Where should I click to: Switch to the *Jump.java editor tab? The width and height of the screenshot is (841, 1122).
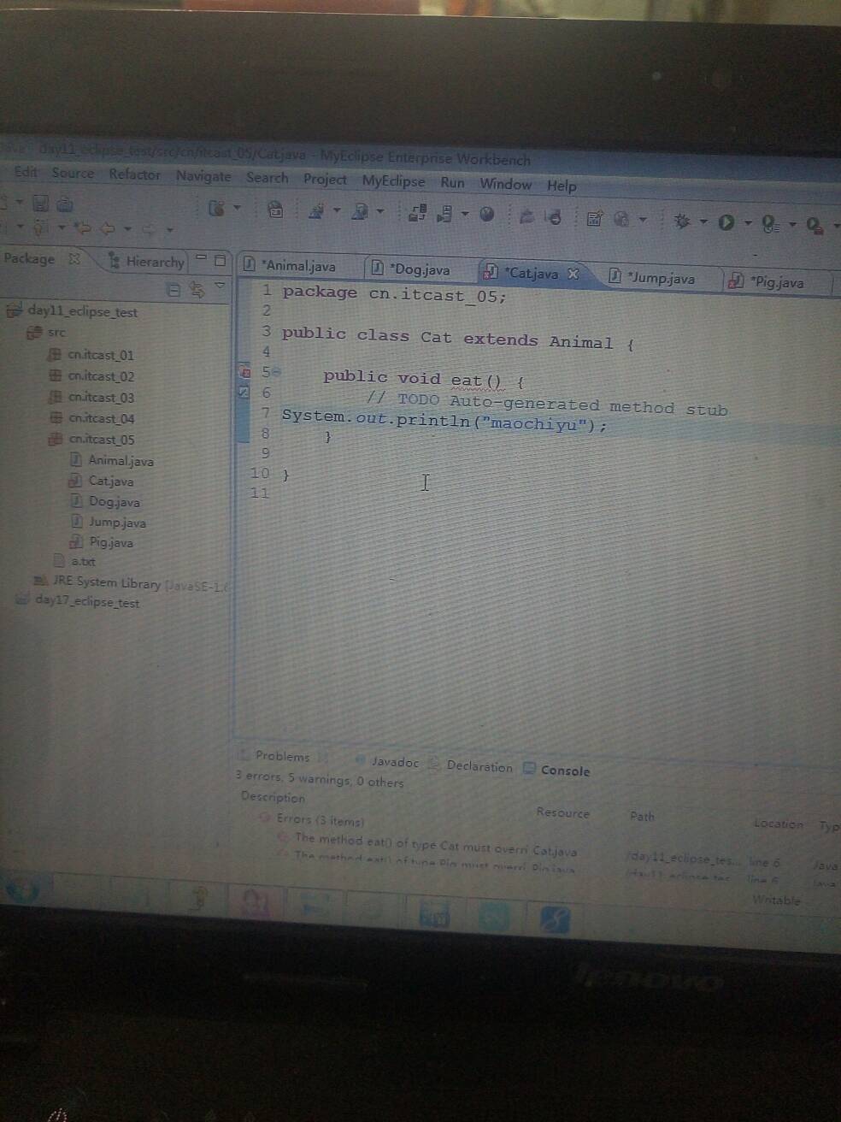[654, 278]
